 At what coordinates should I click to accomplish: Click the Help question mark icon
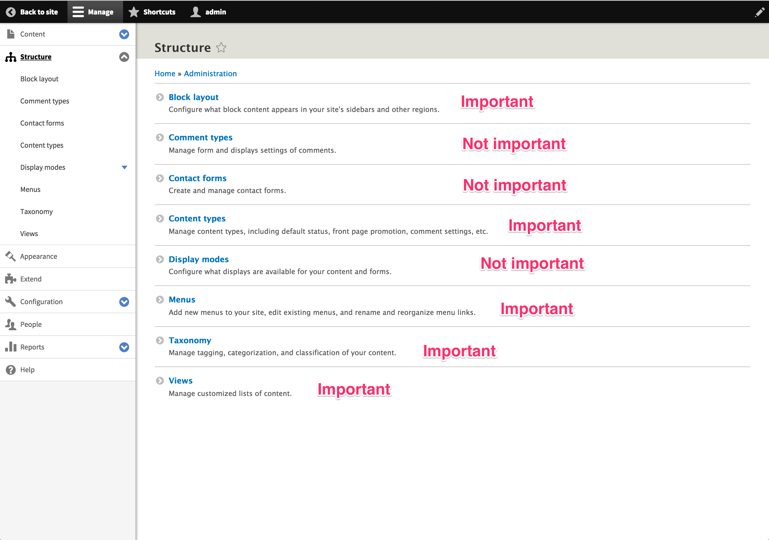pos(11,370)
